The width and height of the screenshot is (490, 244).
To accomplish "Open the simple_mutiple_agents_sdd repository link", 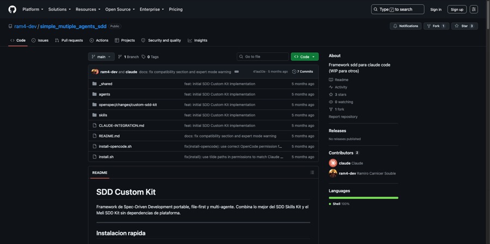I will click(73, 26).
